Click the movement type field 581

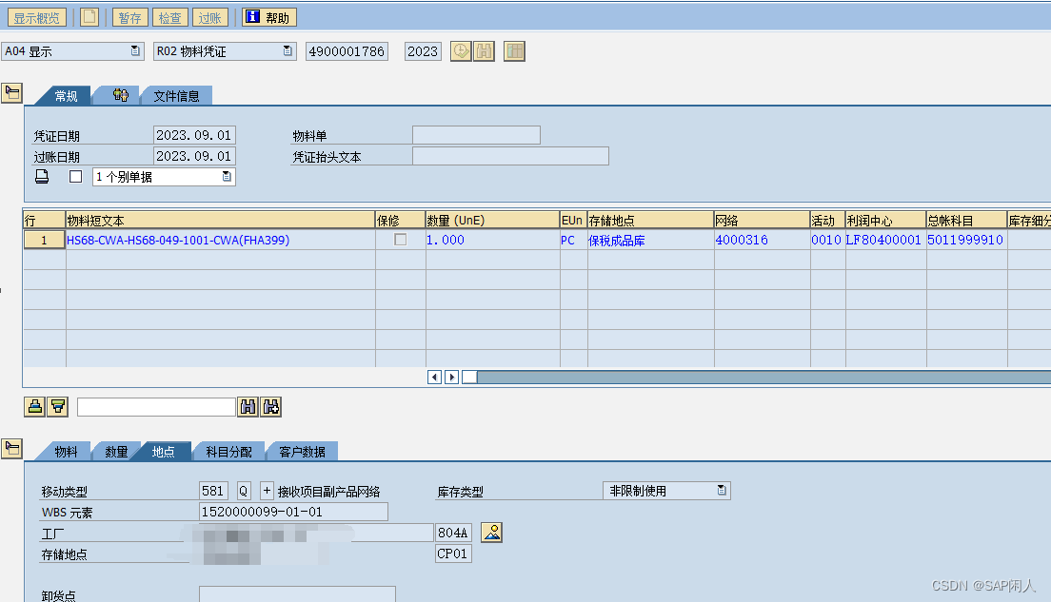coord(213,491)
